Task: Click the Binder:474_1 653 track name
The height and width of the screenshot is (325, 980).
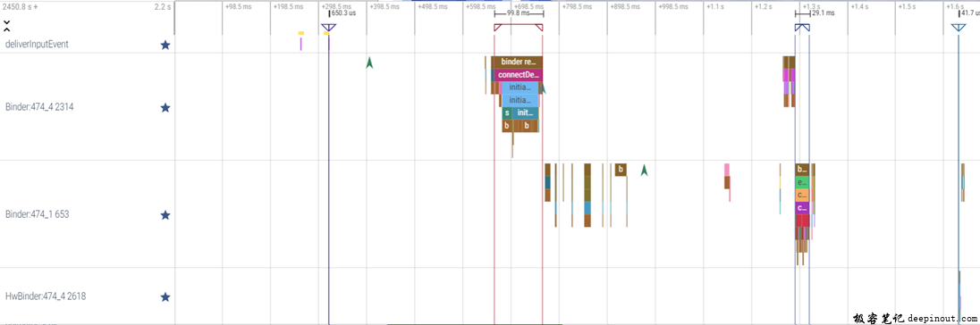Action: pyautogui.click(x=37, y=214)
